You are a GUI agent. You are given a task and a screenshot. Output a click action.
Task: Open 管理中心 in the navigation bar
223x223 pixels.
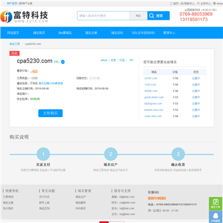(169, 33)
